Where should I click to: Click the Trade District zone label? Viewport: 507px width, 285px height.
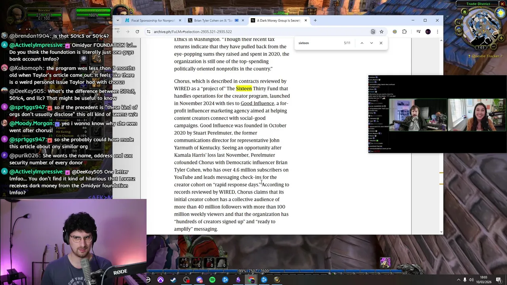tap(478, 4)
